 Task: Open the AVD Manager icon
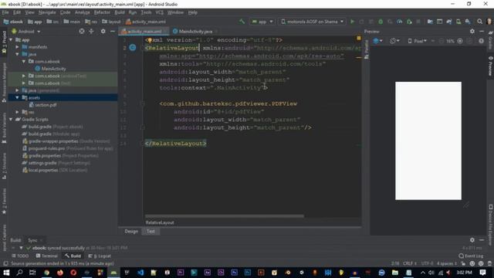pos(458,22)
